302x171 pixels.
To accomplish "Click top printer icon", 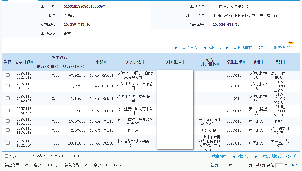I will (259, 48).
